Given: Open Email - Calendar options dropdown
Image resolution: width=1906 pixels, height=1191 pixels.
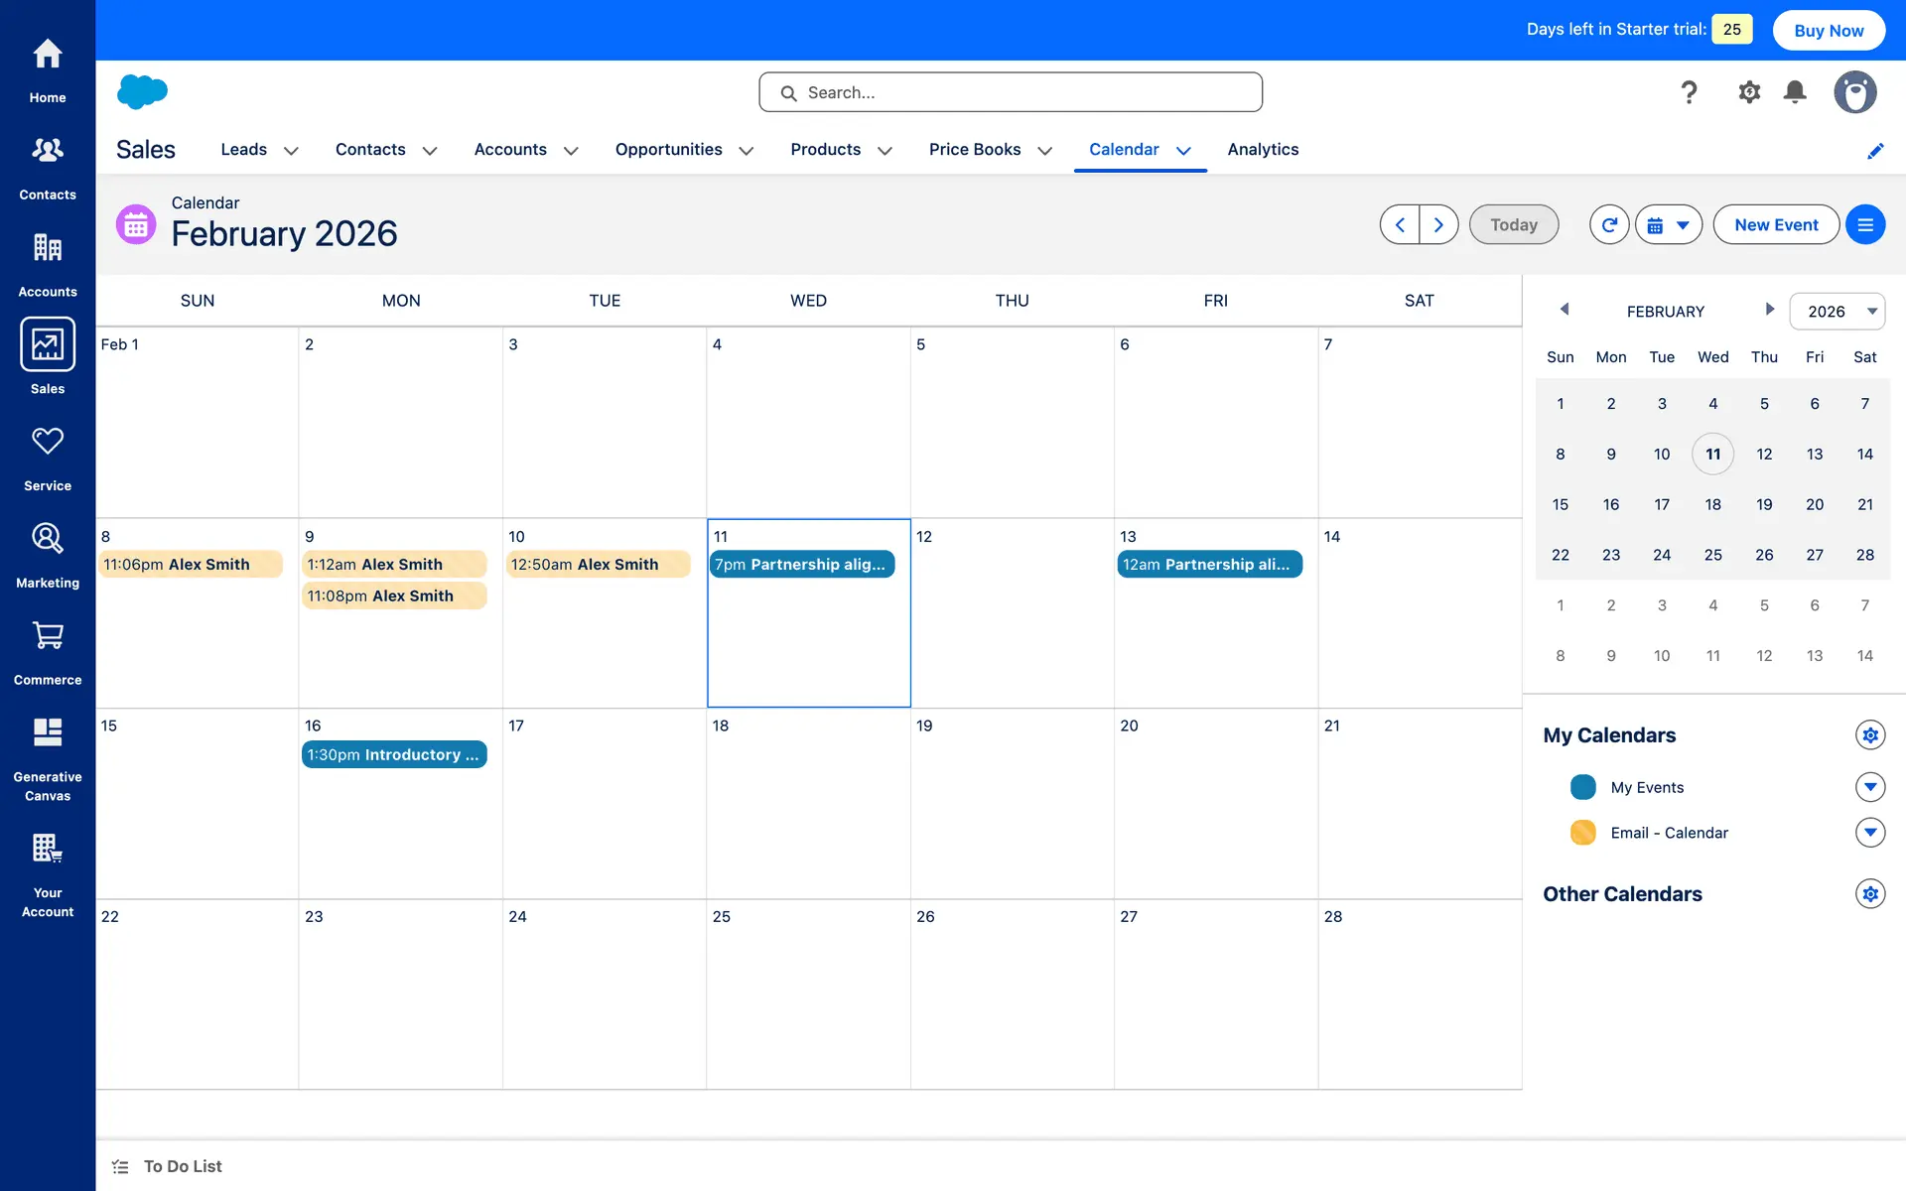Looking at the screenshot, I should coord(1869,833).
